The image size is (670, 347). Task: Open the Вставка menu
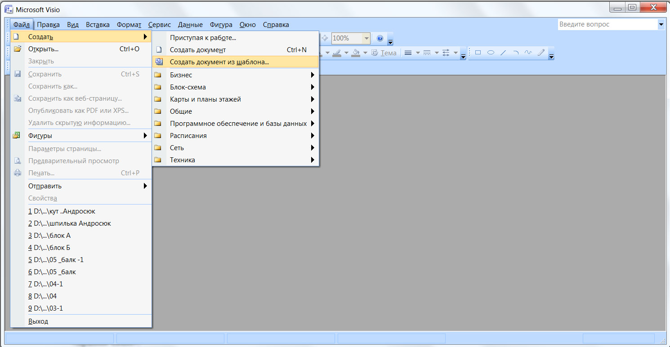(98, 25)
